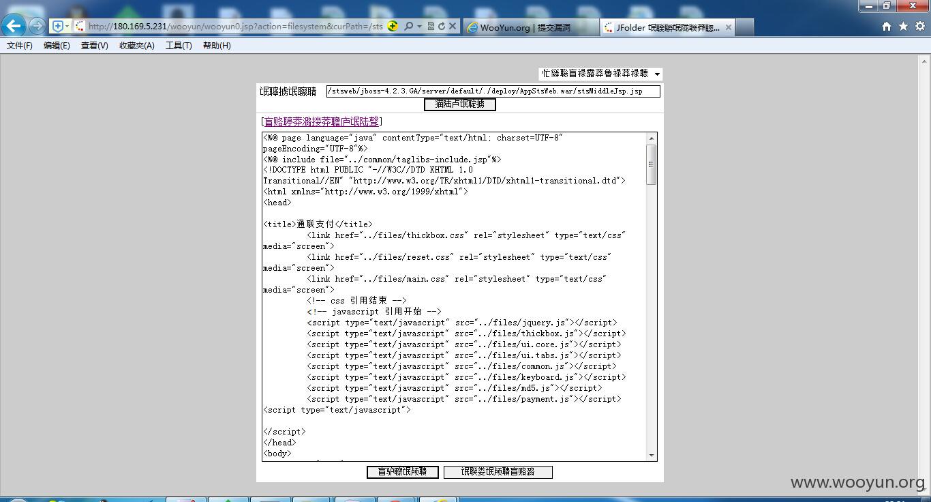Image resolution: width=931 pixels, height=502 pixels.
Task: Click the thickbox.css link line in the code
Action: click(x=466, y=235)
